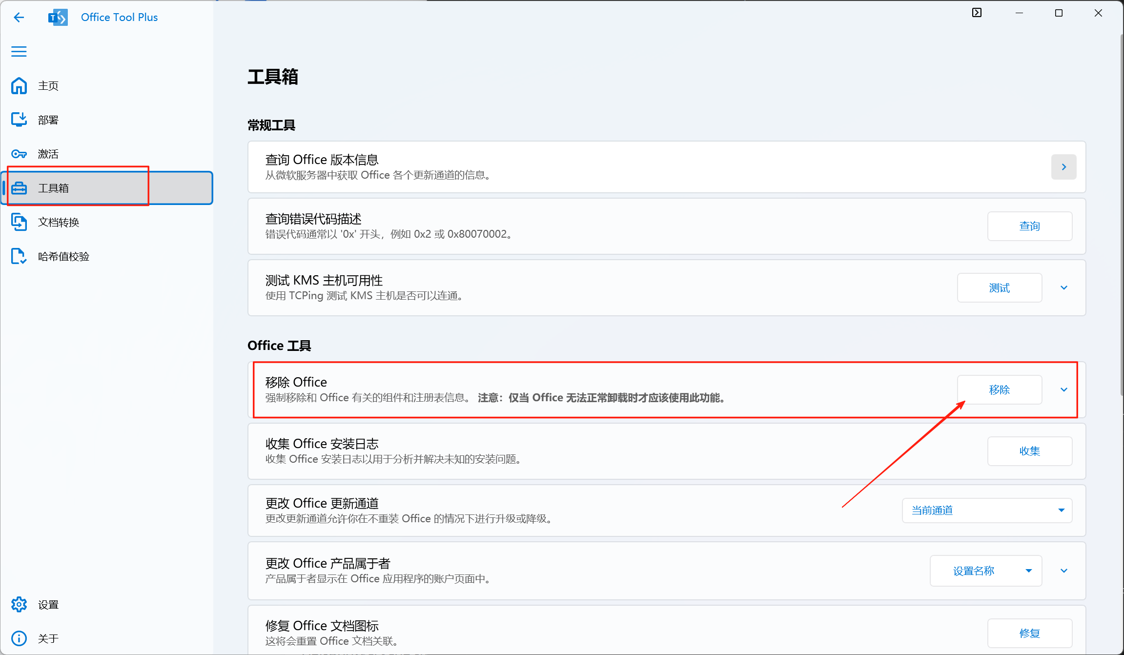Select the 工具箱 navigation item
This screenshot has width=1124, height=655.
(x=107, y=188)
